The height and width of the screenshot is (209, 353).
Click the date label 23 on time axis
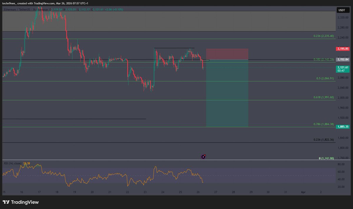145,192
